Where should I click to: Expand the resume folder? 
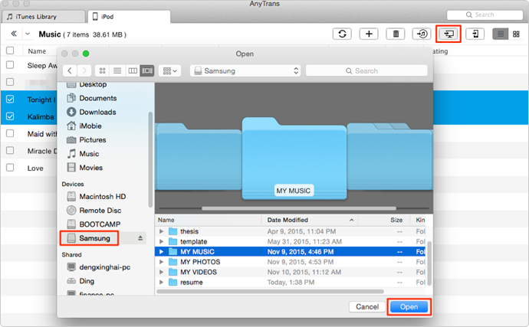[x=161, y=282]
